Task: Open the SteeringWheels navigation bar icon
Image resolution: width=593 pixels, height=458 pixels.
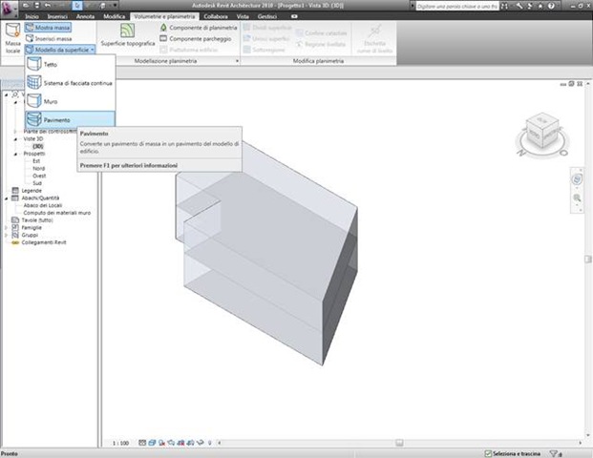Action: (577, 179)
